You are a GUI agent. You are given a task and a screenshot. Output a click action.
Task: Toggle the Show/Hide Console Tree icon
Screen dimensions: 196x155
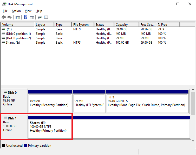tap(18, 17)
